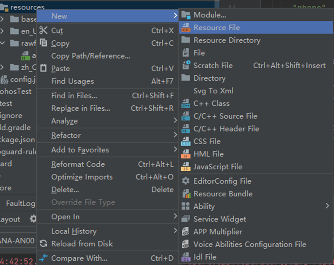Open the New submenu entry
Image resolution: width=334 pixels, height=265 pixels.
click(x=107, y=16)
